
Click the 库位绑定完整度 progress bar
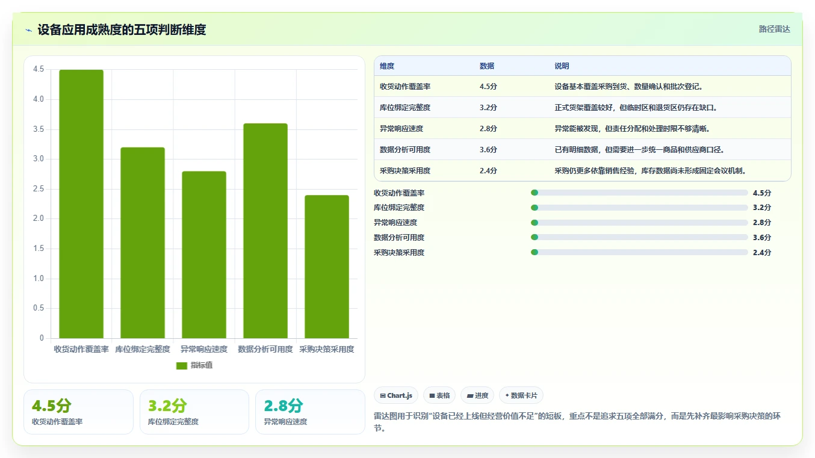point(639,208)
